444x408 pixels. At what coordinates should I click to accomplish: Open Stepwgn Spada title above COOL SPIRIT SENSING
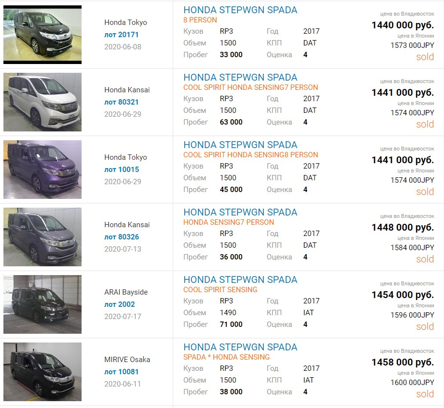[x=240, y=279]
